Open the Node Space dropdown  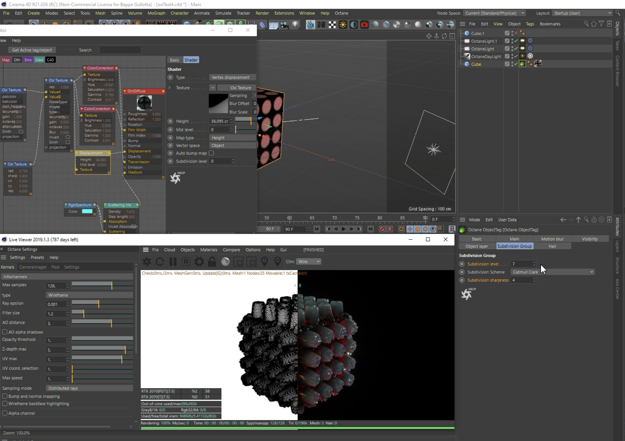point(494,13)
